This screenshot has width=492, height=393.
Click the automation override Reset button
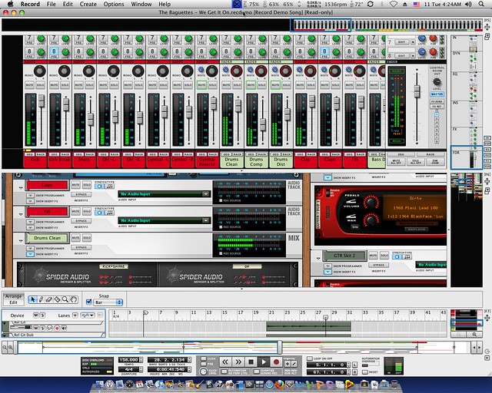pyautogui.click(x=365, y=372)
